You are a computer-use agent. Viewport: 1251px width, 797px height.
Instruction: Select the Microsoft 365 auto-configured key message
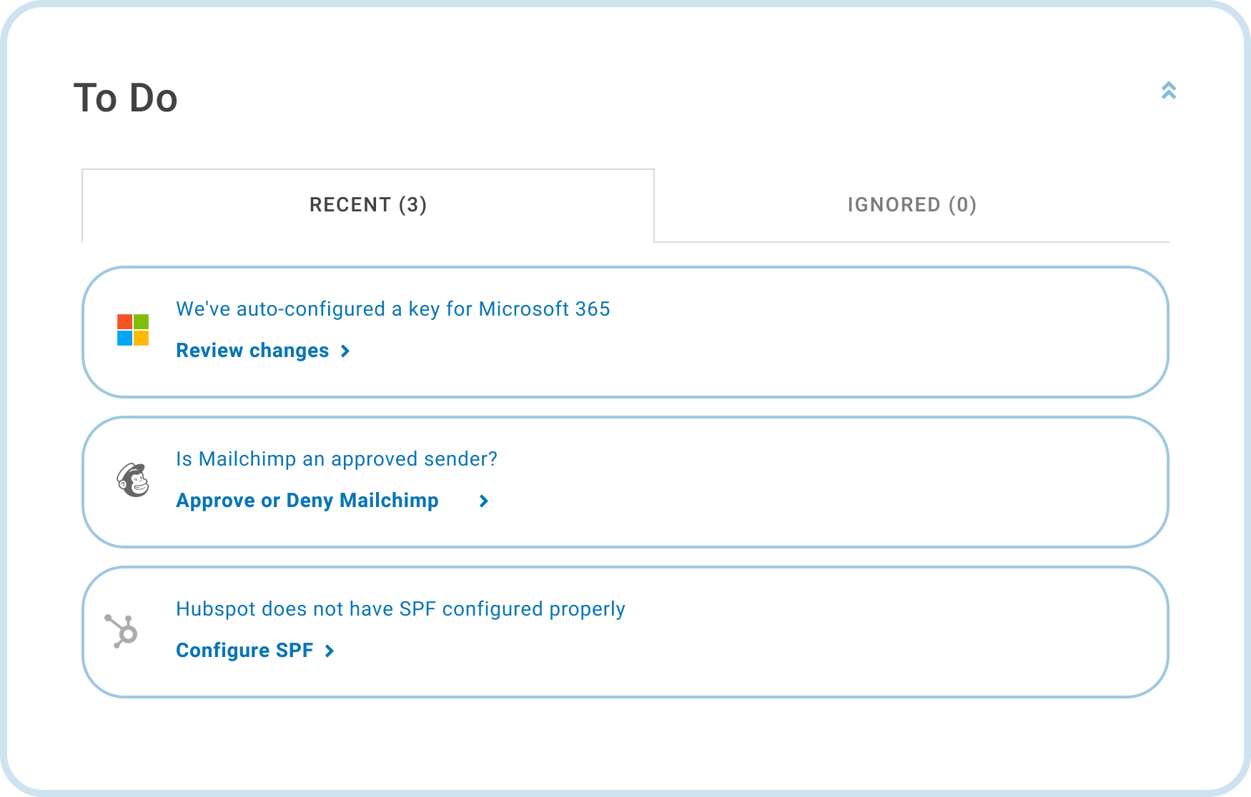pyautogui.click(x=392, y=309)
